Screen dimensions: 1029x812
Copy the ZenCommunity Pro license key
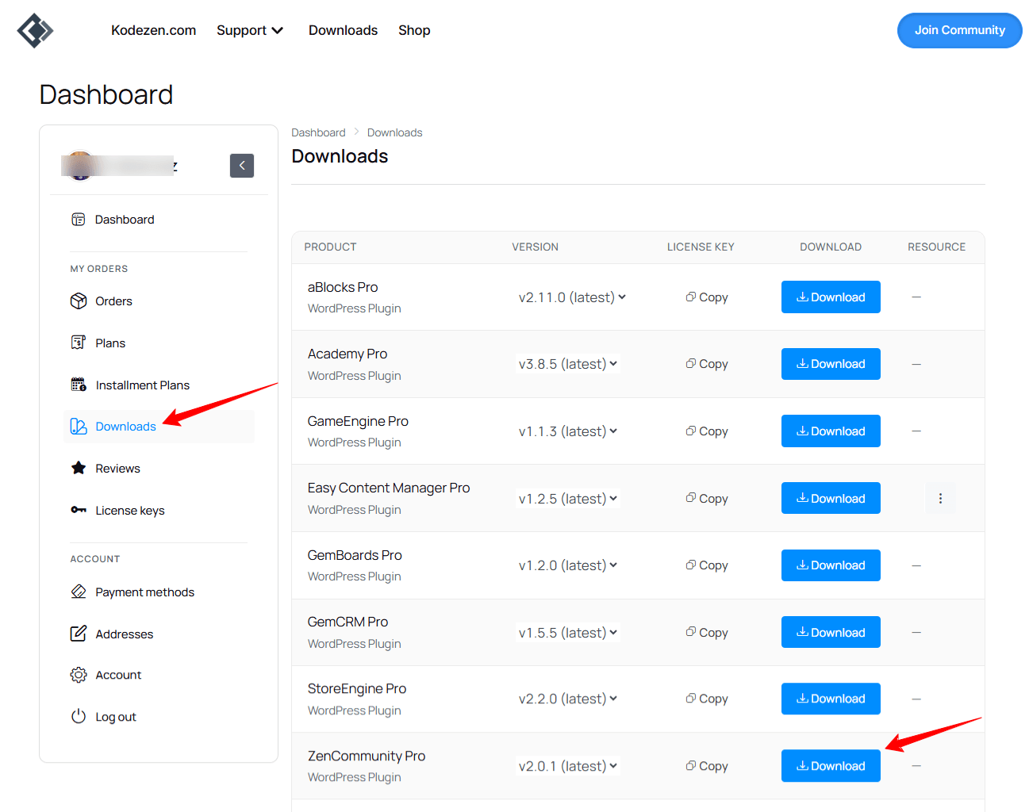click(x=707, y=766)
